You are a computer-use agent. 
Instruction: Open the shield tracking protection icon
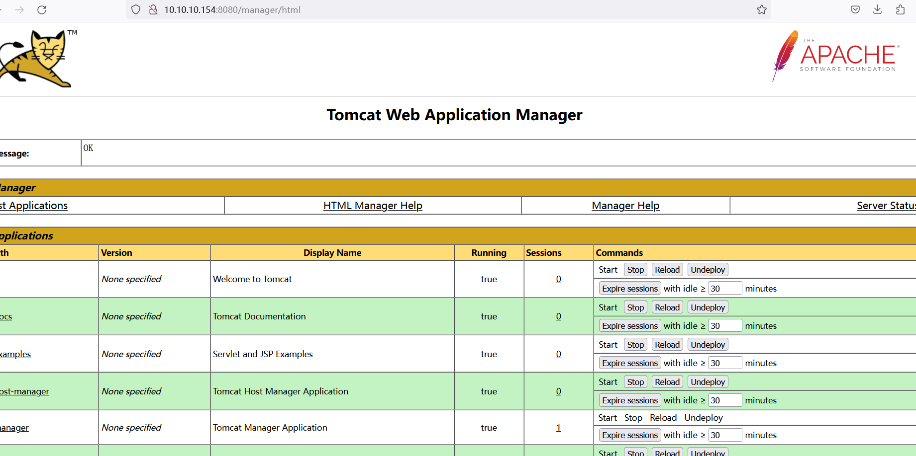click(x=136, y=10)
